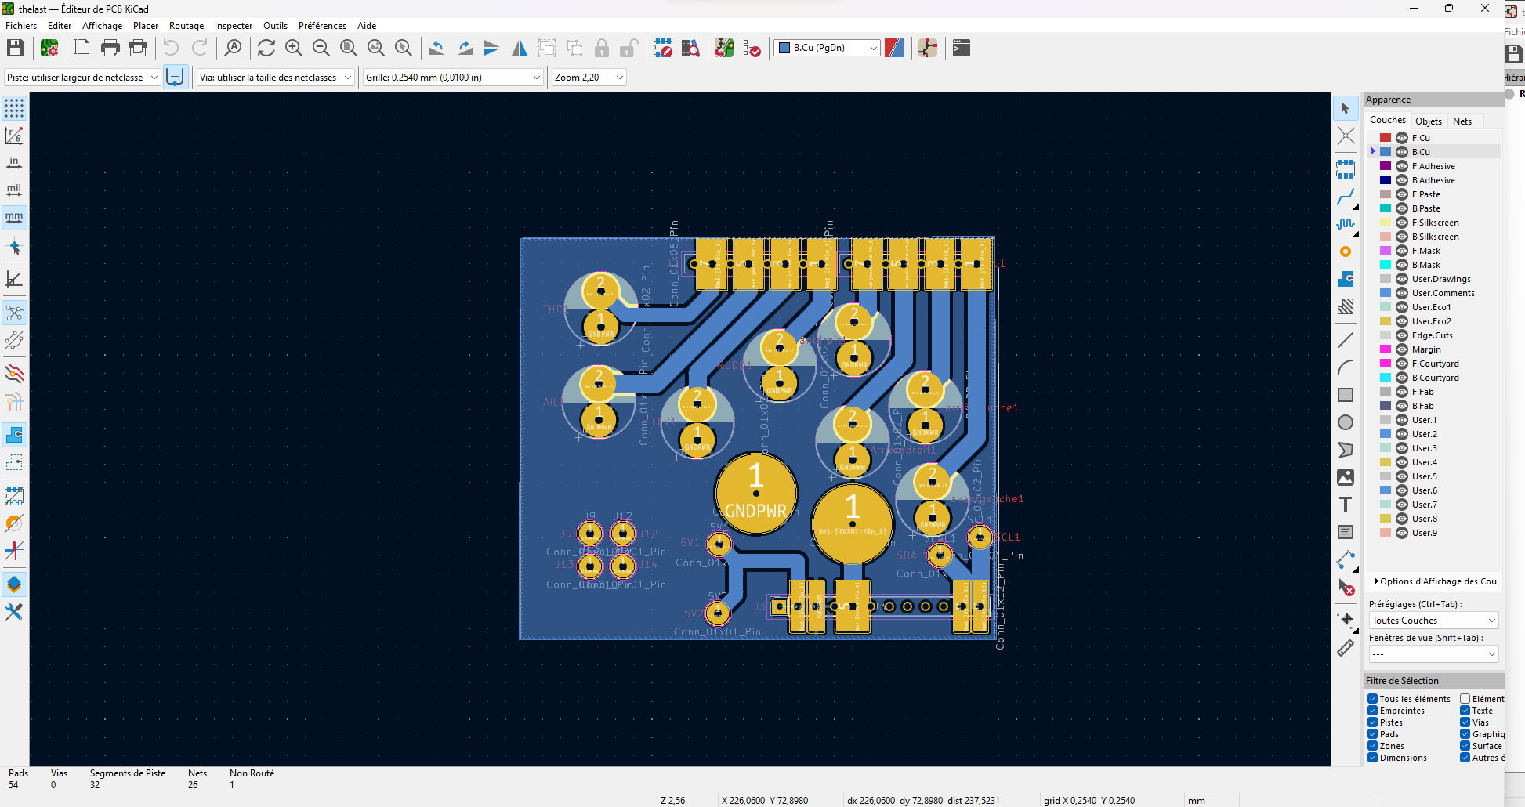Select the Add text tool

point(1346,505)
